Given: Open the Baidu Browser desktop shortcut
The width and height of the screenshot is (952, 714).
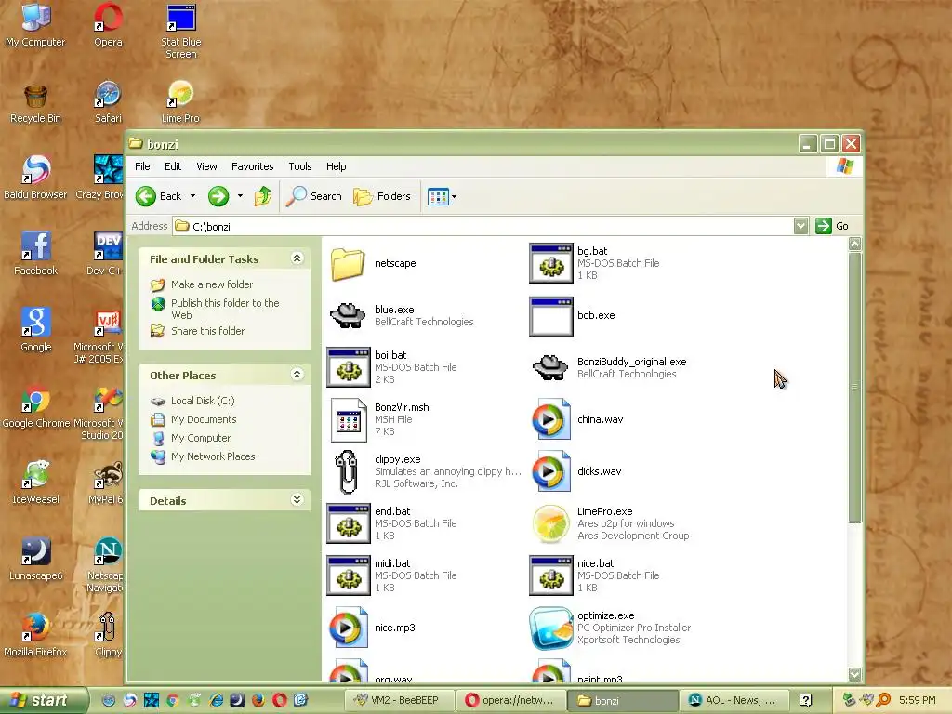Looking at the screenshot, I should (35, 178).
